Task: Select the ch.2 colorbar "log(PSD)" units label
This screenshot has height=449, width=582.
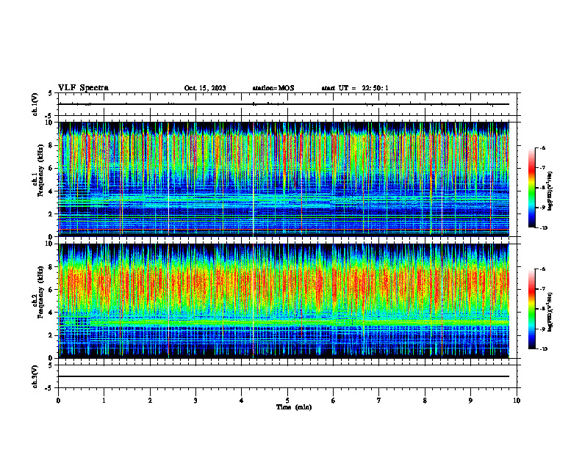Action: pos(551,313)
